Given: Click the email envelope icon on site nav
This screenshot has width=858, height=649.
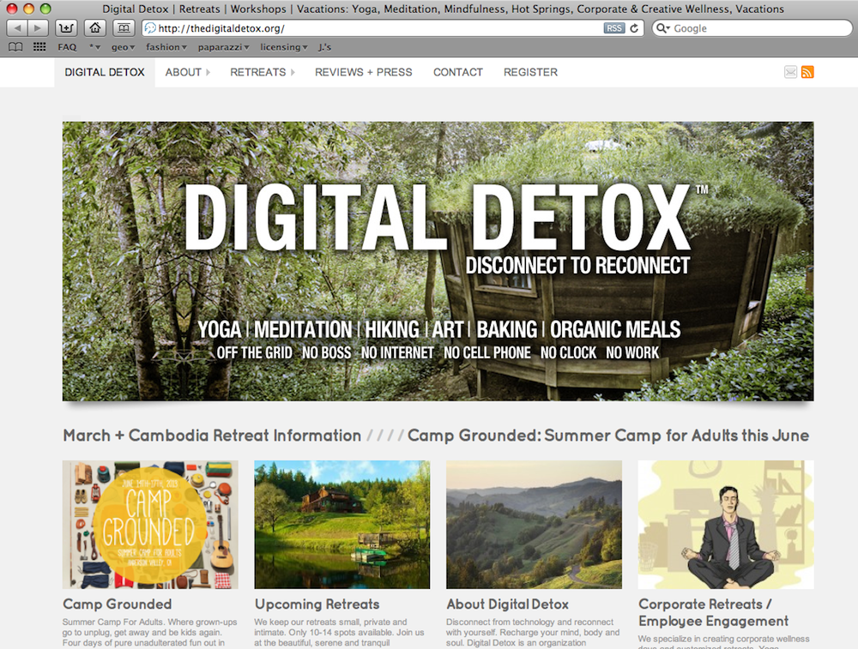Looking at the screenshot, I should [x=790, y=72].
